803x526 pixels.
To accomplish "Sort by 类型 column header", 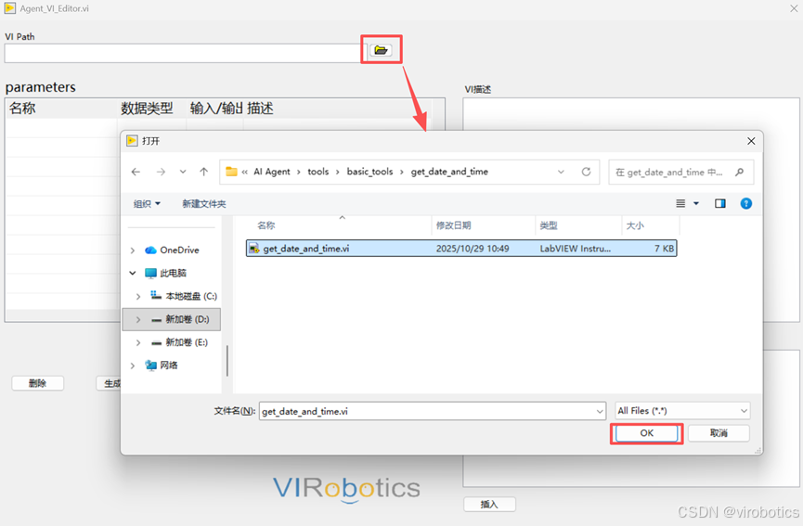I will click(x=549, y=225).
